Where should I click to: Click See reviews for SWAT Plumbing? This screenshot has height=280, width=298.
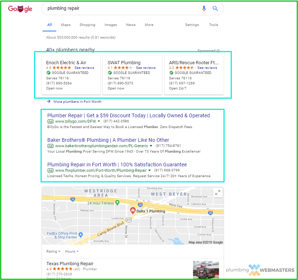tap(146, 68)
